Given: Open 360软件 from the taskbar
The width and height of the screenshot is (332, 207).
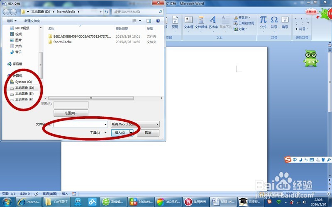Looking at the screenshot, I should coord(141,202).
